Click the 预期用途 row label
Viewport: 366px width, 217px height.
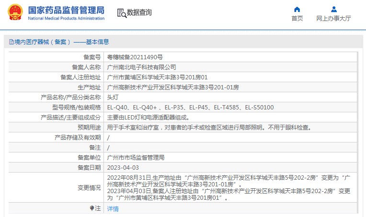(x=89, y=127)
